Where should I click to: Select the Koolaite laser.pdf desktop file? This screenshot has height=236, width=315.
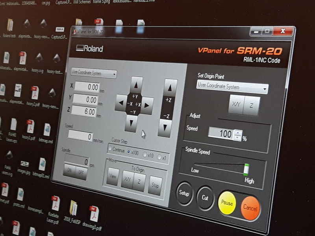coord(54,210)
